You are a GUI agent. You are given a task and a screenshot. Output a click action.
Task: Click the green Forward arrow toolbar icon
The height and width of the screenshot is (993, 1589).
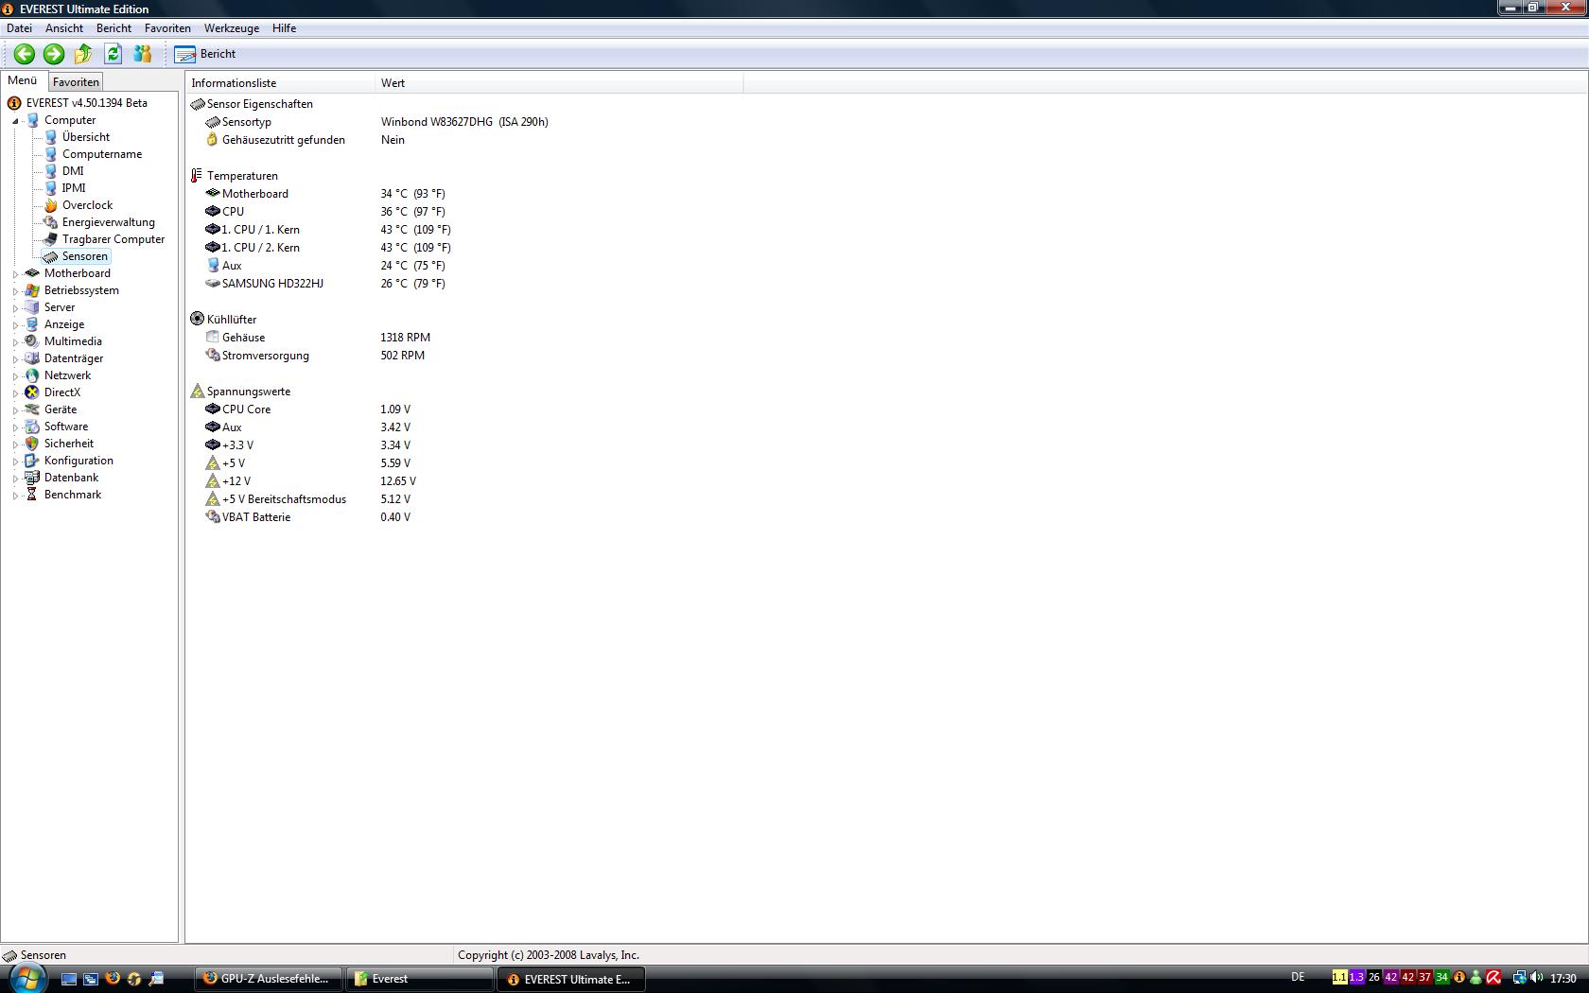coord(54,54)
